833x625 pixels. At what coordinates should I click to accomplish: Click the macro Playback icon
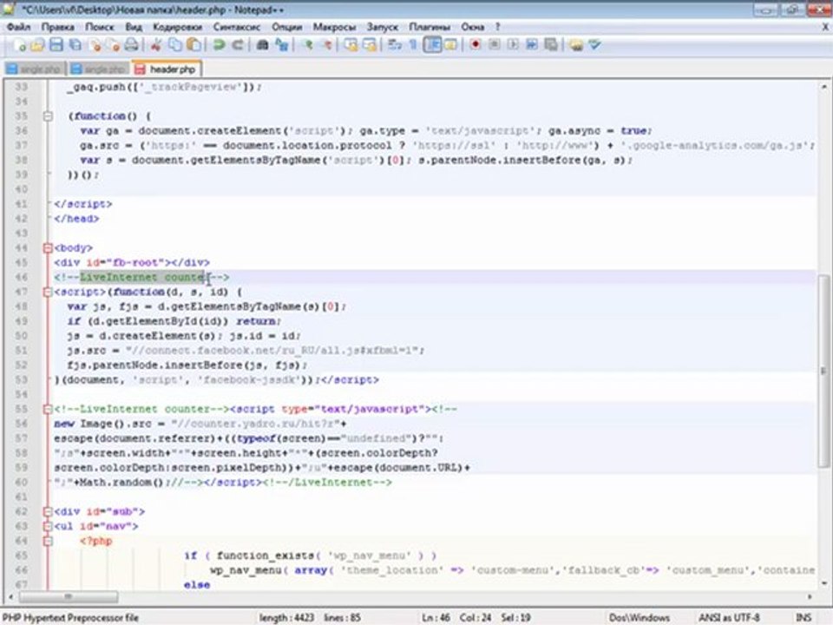click(513, 45)
